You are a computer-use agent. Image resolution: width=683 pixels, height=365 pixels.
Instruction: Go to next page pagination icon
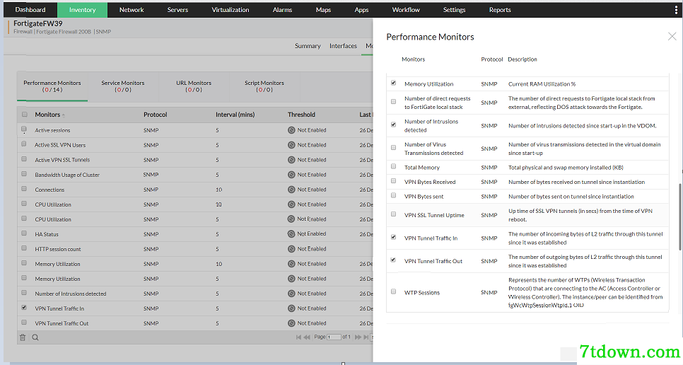358,337
